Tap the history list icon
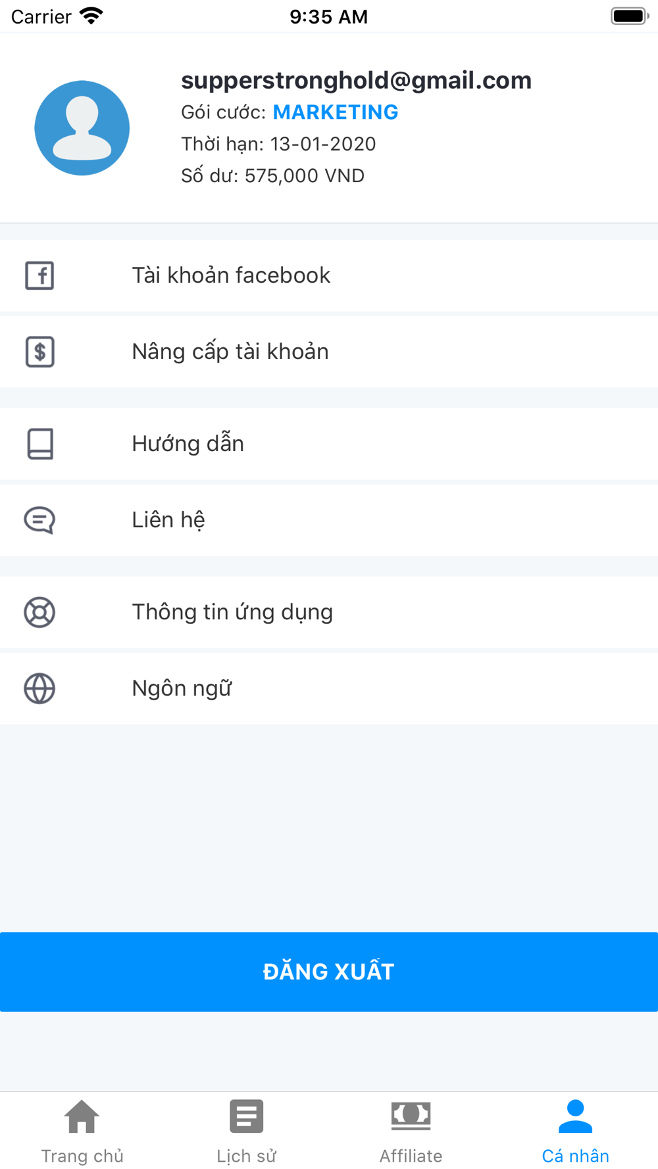The image size is (658, 1169). [x=246, y=1116]
